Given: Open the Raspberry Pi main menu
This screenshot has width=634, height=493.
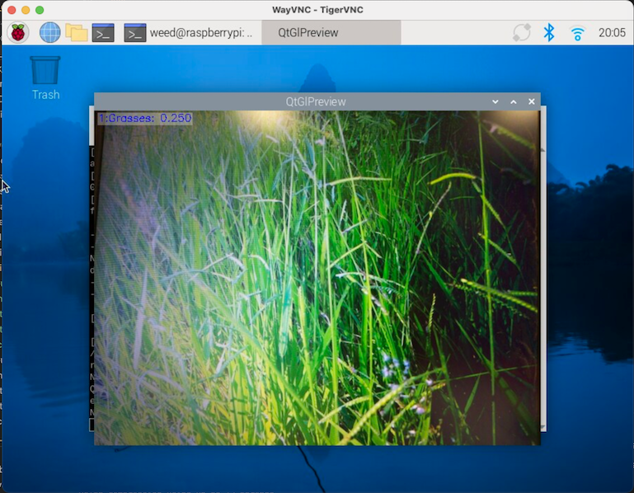Looking at the screenshot, I should [x=18, y=32].
